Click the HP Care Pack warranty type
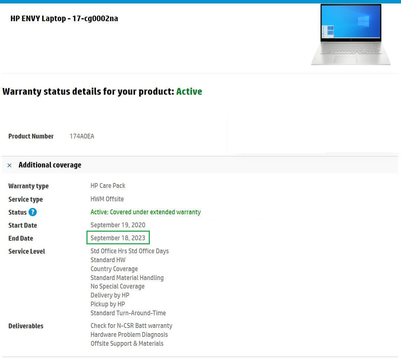The image size is (401, 358). pyautogui.click(x=108, y=186)
